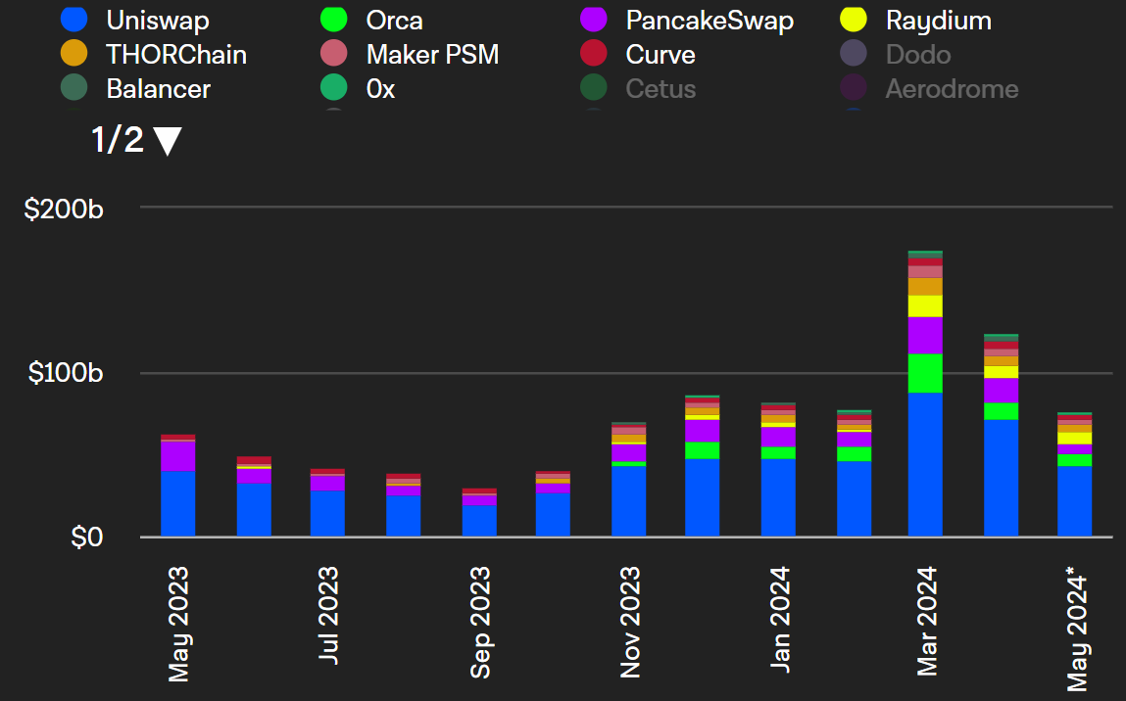This screenshot has width=1126, height=701.
Task: Toggle the Uniswap series label
Action: pos(158,21)
